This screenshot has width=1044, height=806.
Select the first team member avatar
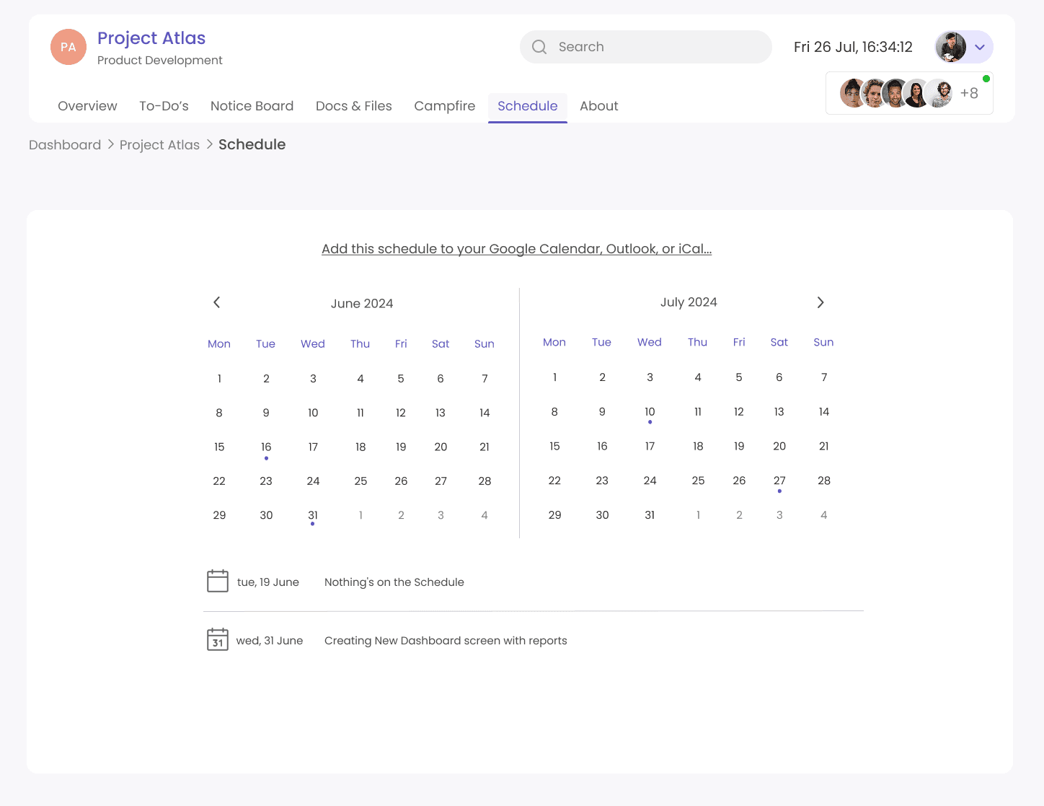coord(851,92)
